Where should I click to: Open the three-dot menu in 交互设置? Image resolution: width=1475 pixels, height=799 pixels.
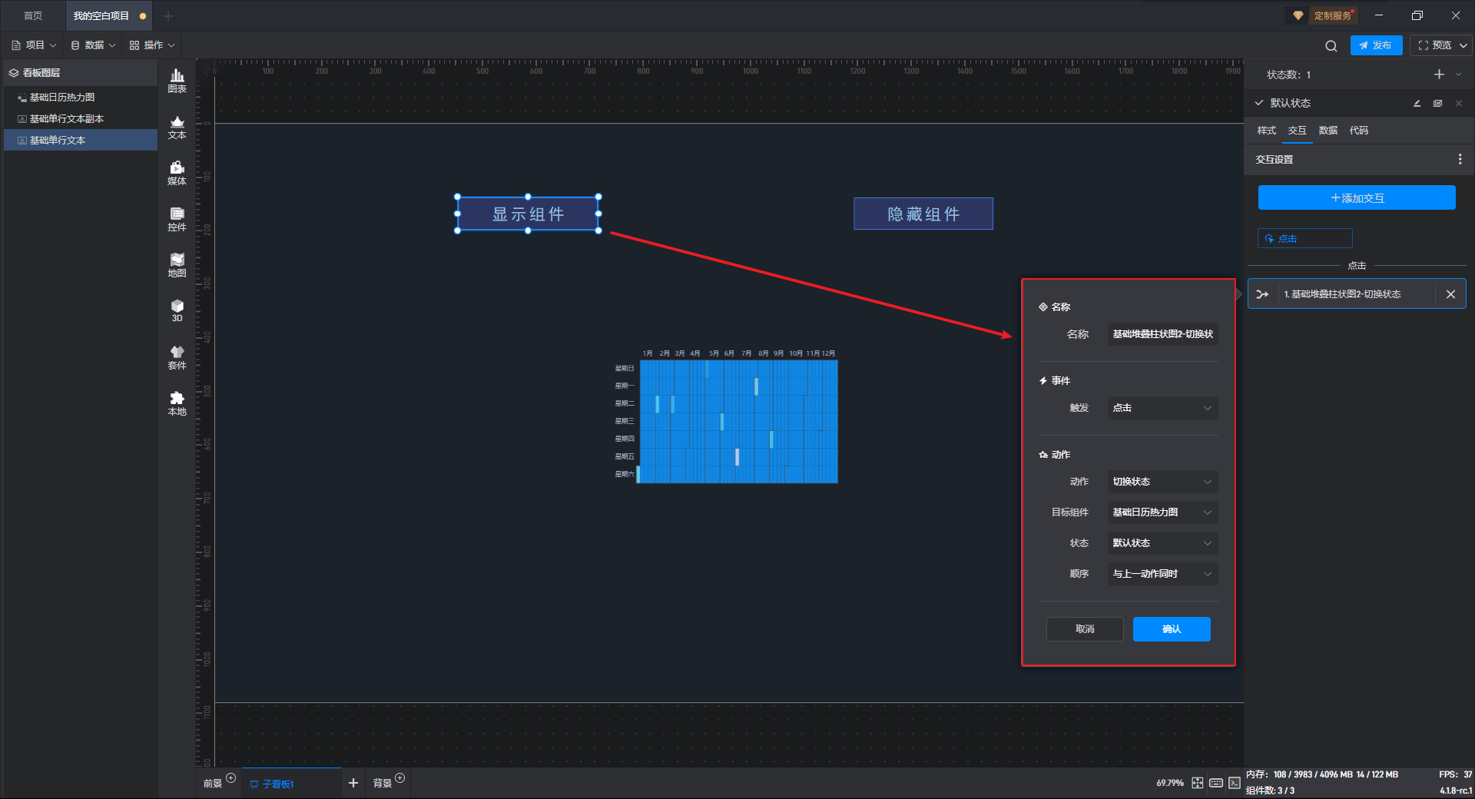tap(1460, 159)
